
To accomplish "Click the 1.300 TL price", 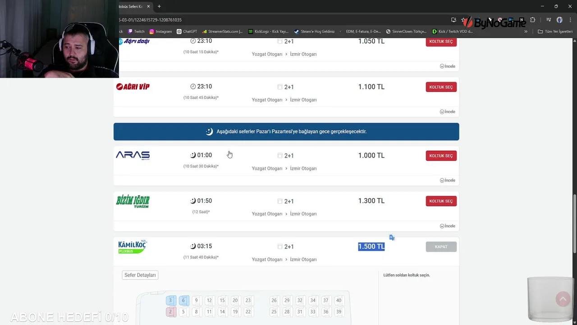I will tap(371, 201).
